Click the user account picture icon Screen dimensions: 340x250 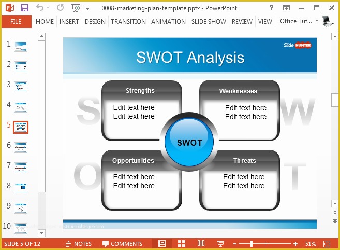click(328, 21)
